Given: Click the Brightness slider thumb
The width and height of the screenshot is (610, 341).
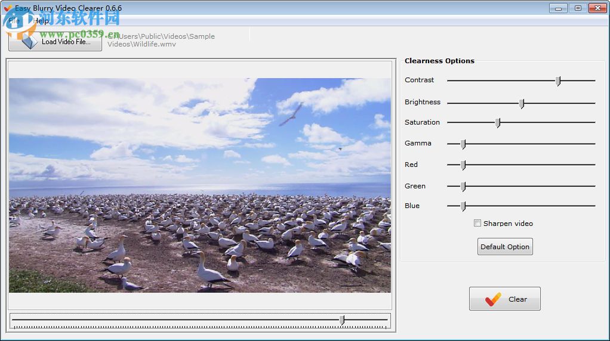Looking at the screenshot, I should [521, 104].
